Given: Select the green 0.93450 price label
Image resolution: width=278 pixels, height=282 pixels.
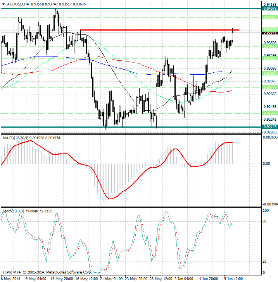Looking at the screenshot, I should pos(269,46).
